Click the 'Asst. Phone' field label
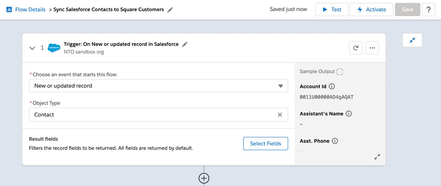441x186 pixels. [x=314, y=141]
